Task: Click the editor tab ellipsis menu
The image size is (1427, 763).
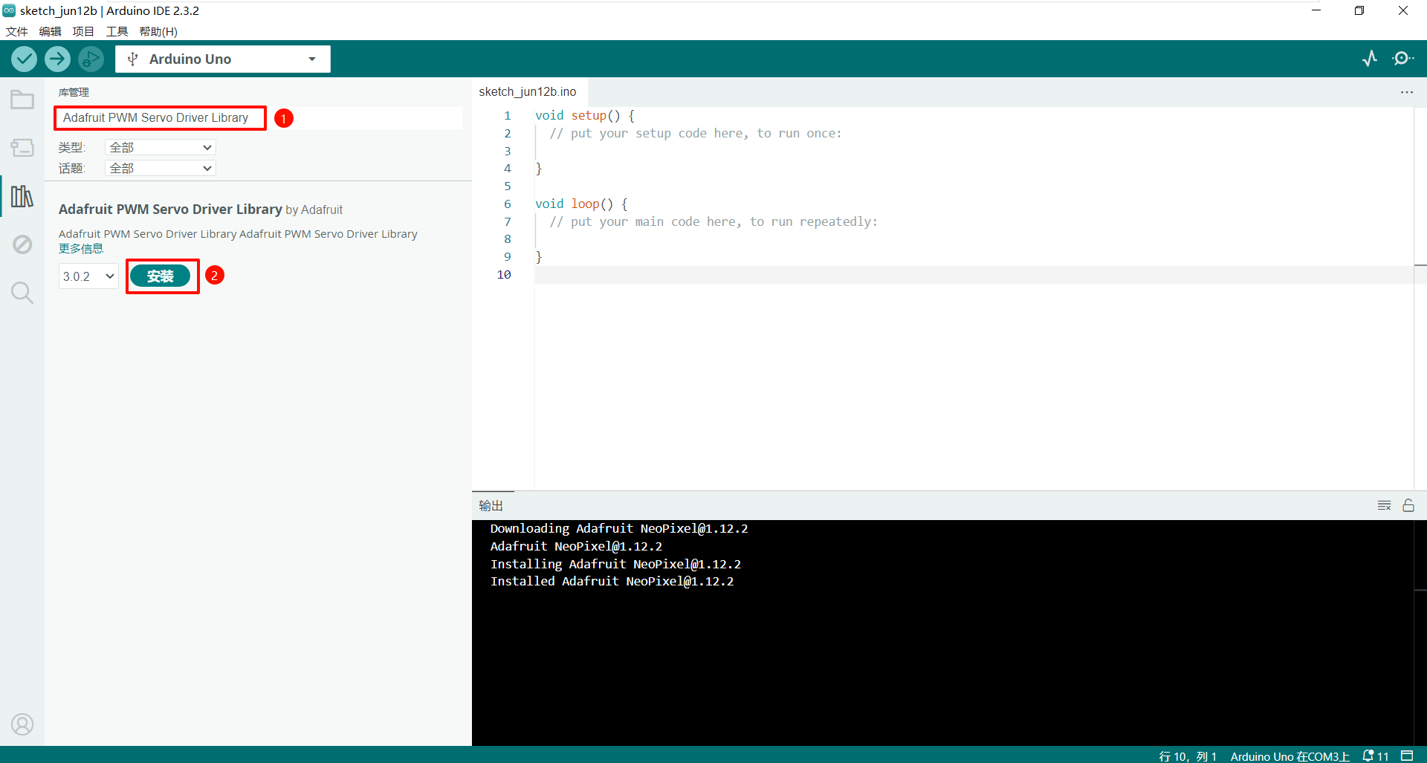Action: 1406,92
